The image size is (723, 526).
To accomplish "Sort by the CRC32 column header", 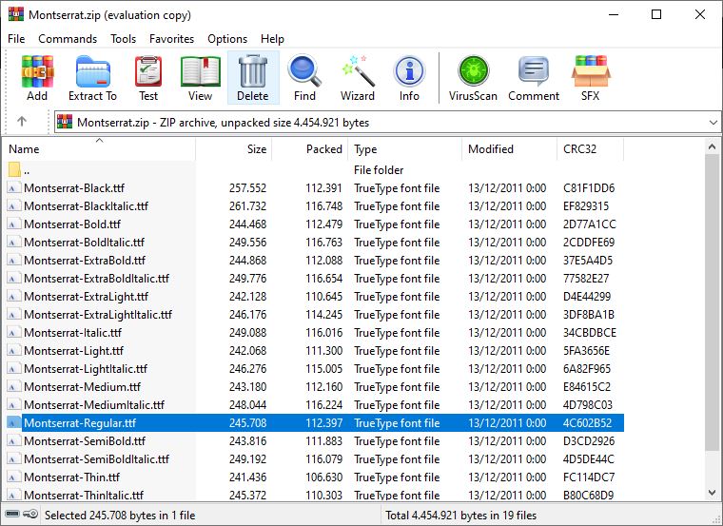I will click(x=590, y=149).
